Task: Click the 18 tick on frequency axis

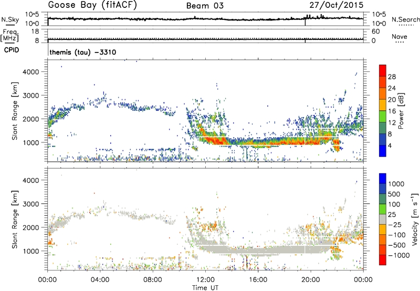Action: click(35, 32)
